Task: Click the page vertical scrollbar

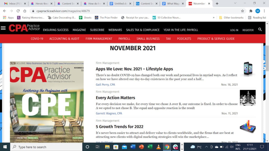Action: [267, 58]
